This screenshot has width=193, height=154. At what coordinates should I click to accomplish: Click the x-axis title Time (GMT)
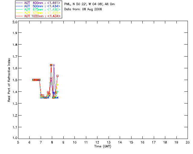(x=103, y=146)
